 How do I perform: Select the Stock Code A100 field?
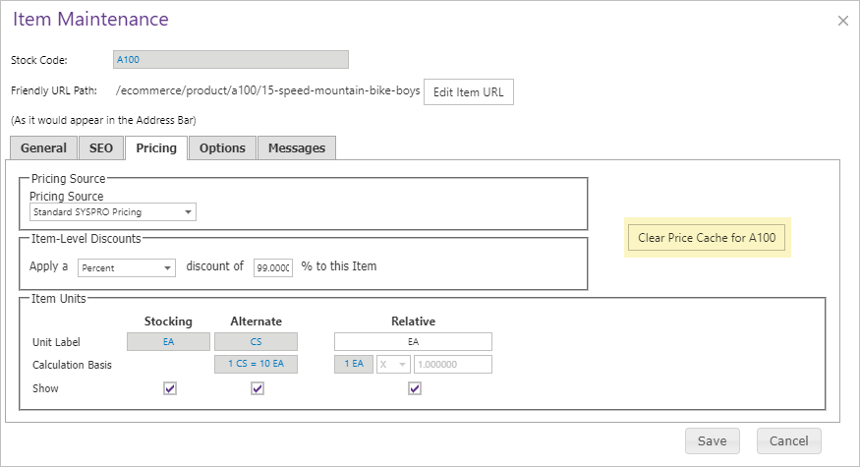pos(231,59)
